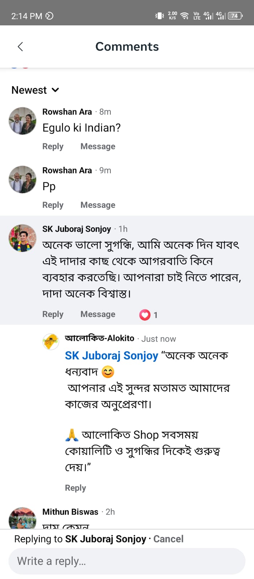Open the Newest sort dropdown
Screen dimensions: 254x579
pos(35,90)
